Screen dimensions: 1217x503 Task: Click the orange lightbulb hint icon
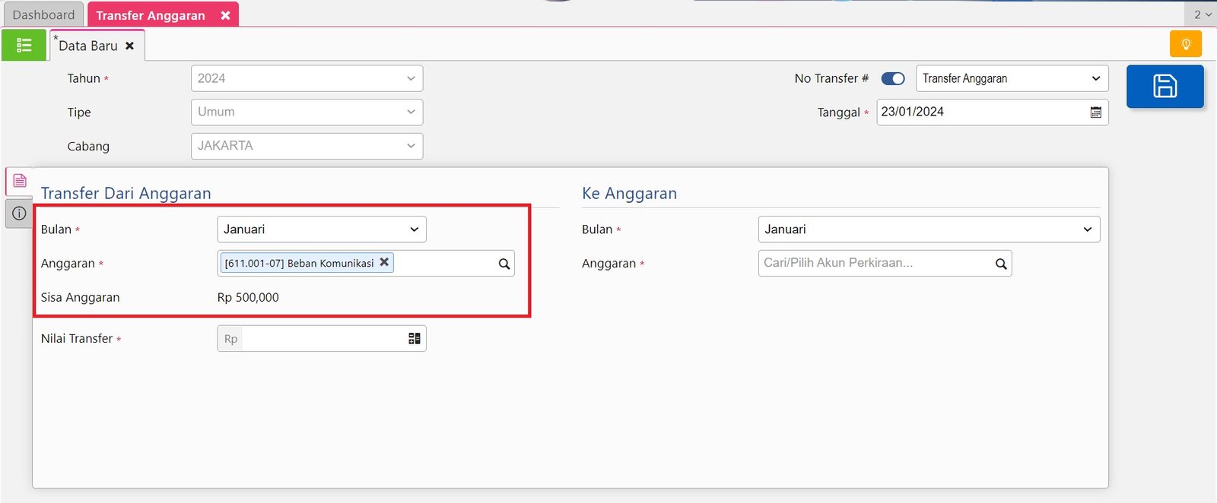pyautogui.click(x=1185, y=44)
